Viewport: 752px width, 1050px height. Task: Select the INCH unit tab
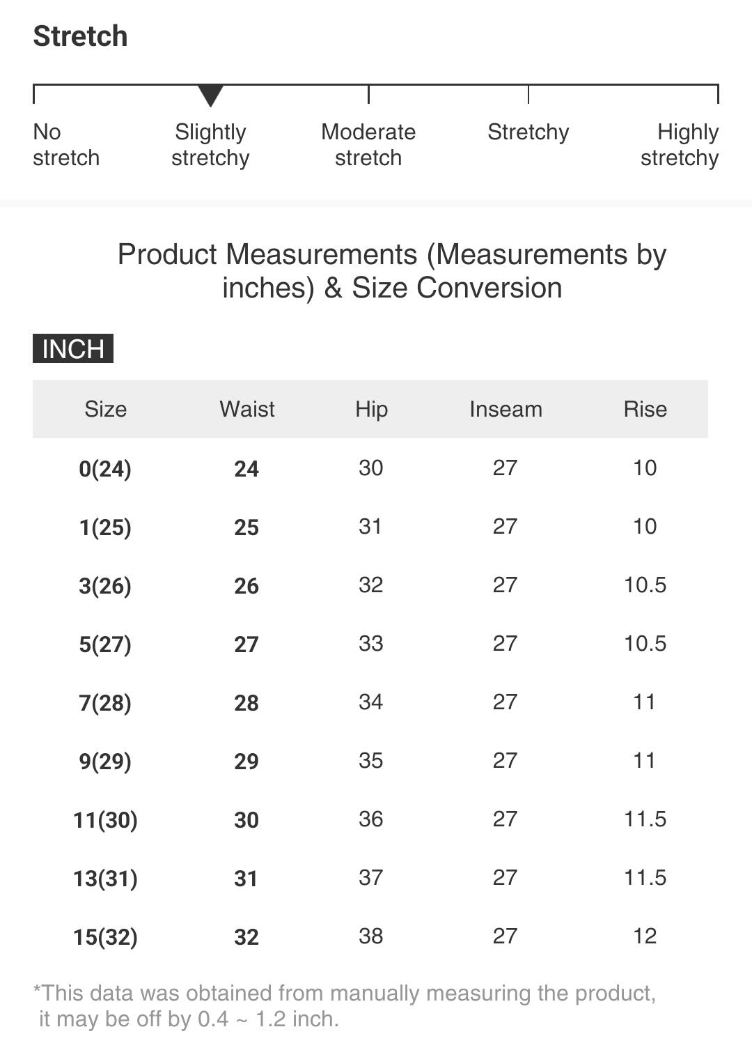click(73, 348)
